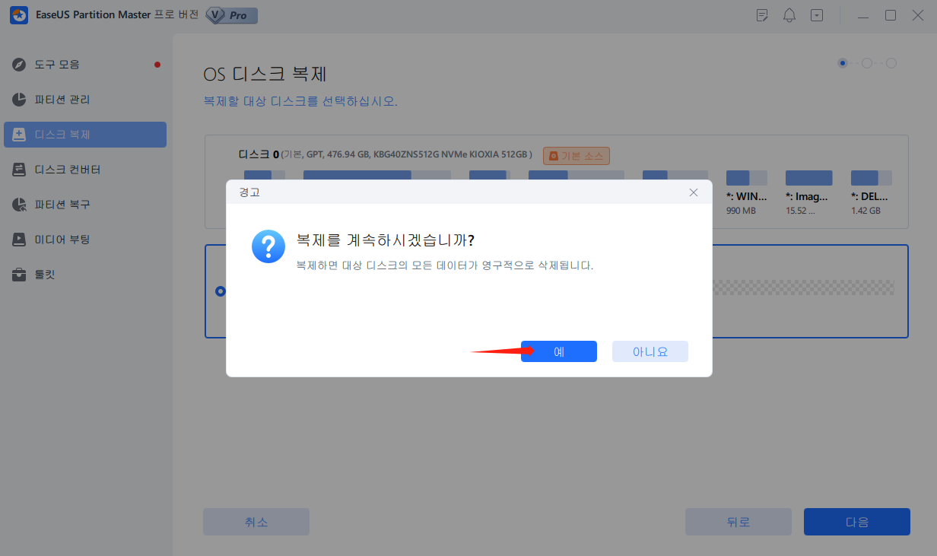
Task: Click the OS 디스크 복제 heading
Action: tap(265, 75)
